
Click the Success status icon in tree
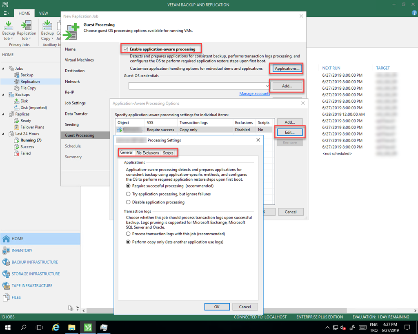click(x=17, y=147)
